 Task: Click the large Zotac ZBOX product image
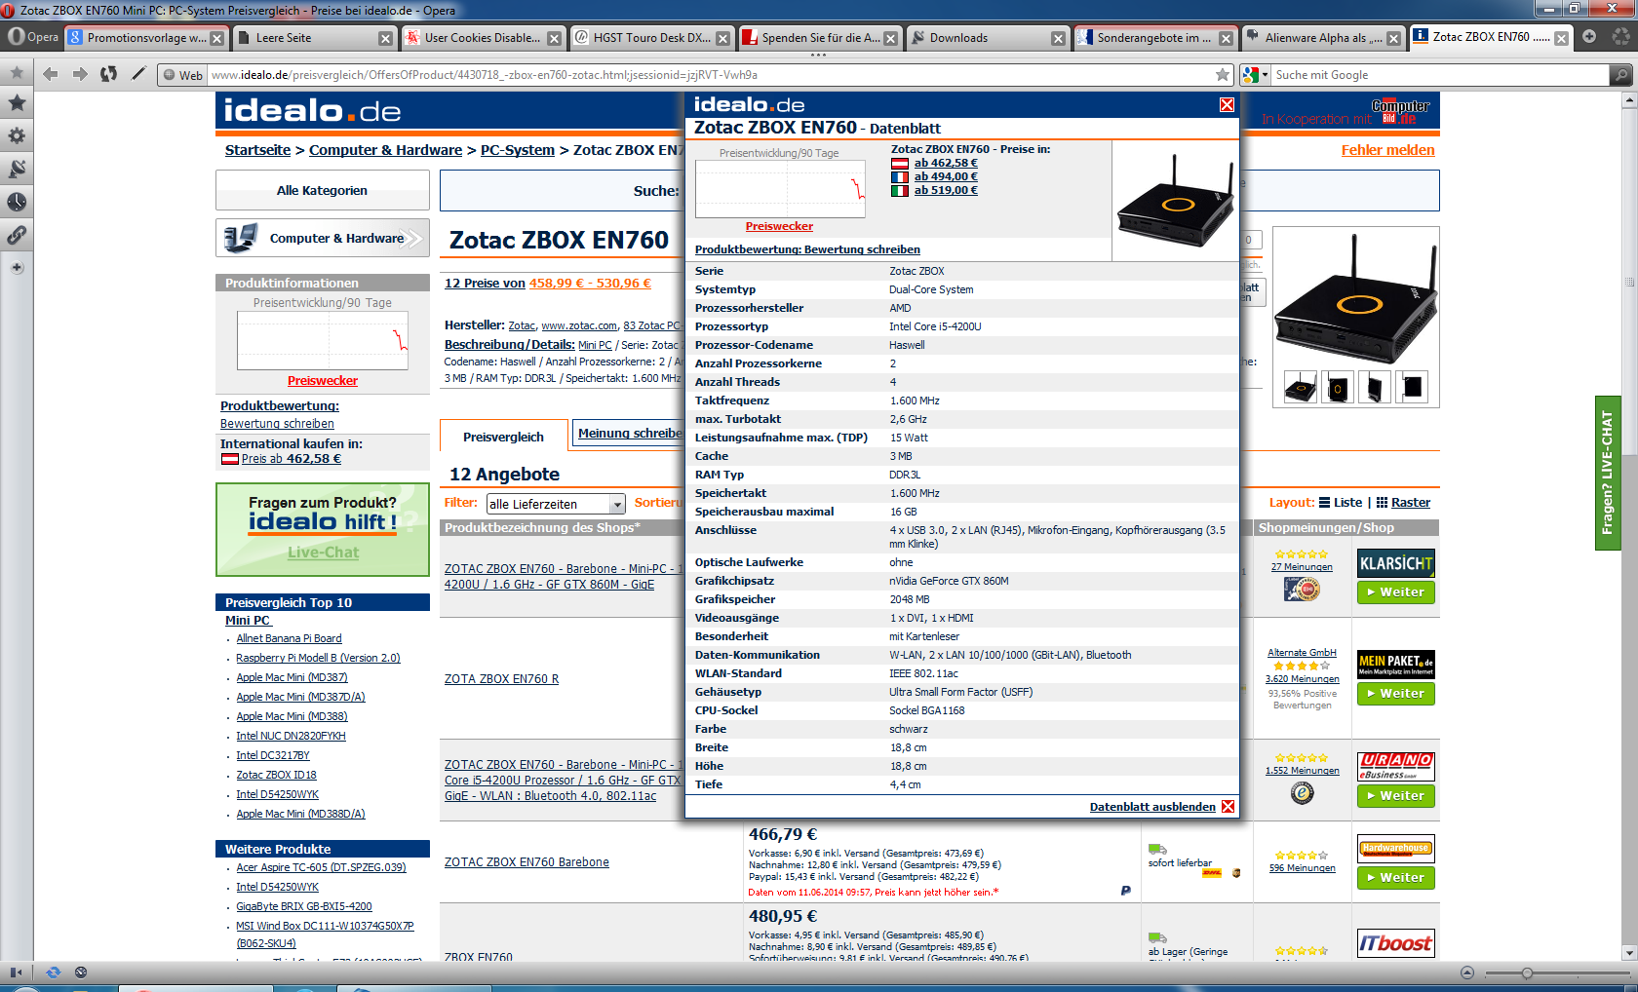click(1356, 298)
